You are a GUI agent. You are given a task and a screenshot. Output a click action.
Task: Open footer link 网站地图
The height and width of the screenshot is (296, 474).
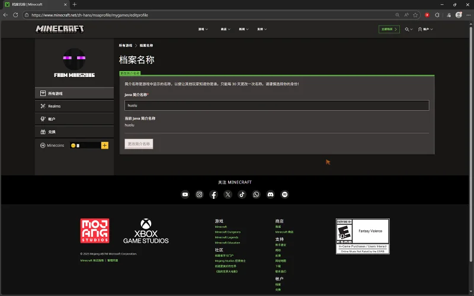[280, 260]
